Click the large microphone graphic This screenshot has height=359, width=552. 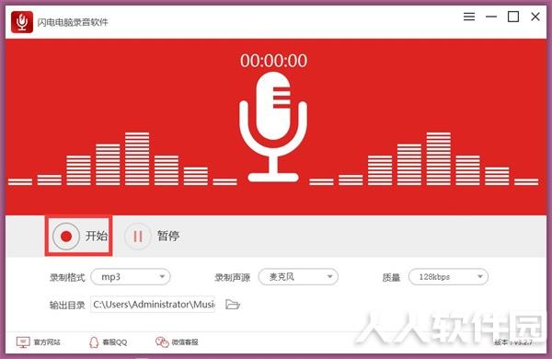tap(273, 127)
